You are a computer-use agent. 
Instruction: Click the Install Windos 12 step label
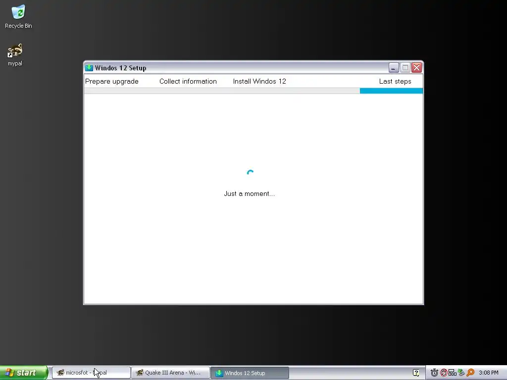pyautogui.click(x=259, y=82)
